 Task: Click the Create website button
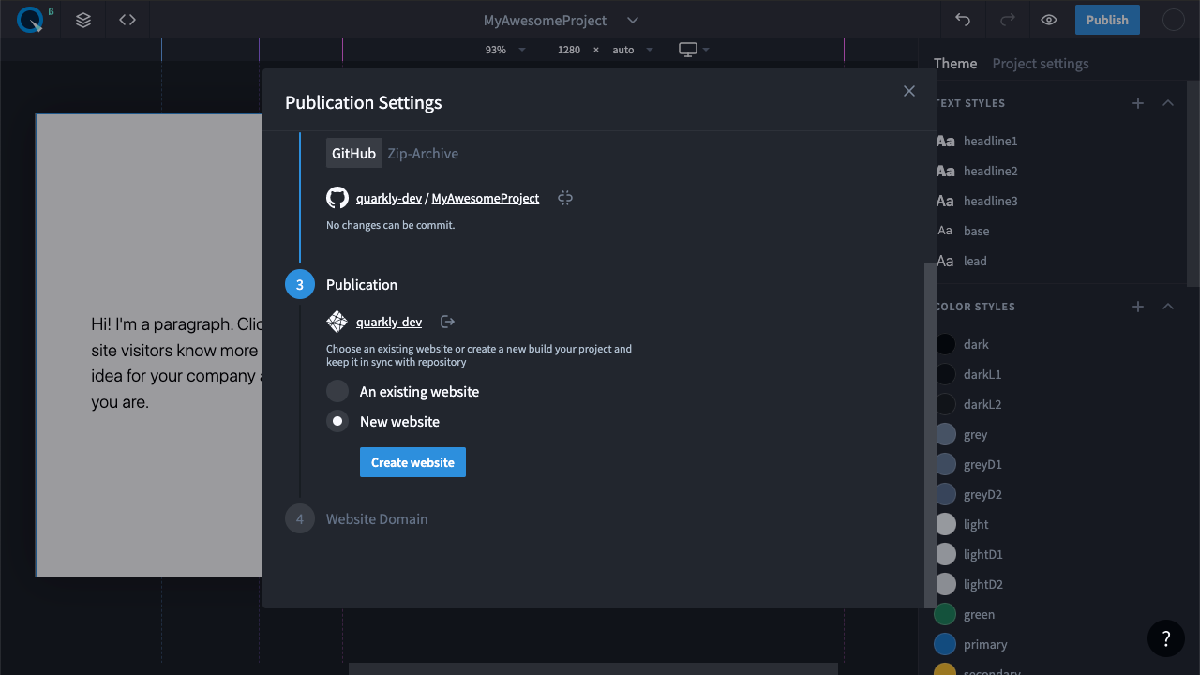coord(412,462)
